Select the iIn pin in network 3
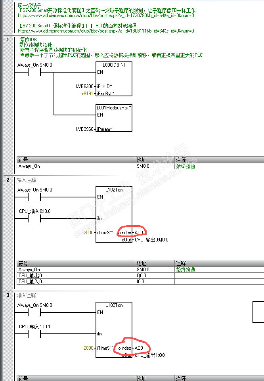The image size is (264, 381). point(99,334)
